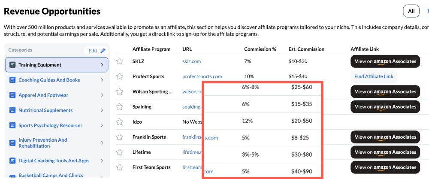This screenshot has height=179, width=429.
Task: Open the sklz.com URL link
Action: pos(191,61)
